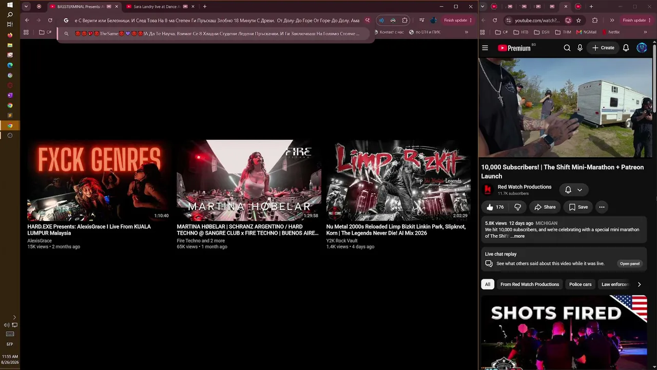Open a new tab in the right Chrome window
The height and width of the screenshot is (370, 657).
[591, 7]
